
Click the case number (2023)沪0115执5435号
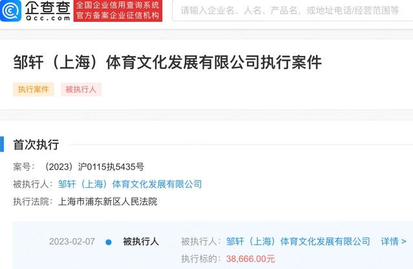click(94, 166)
